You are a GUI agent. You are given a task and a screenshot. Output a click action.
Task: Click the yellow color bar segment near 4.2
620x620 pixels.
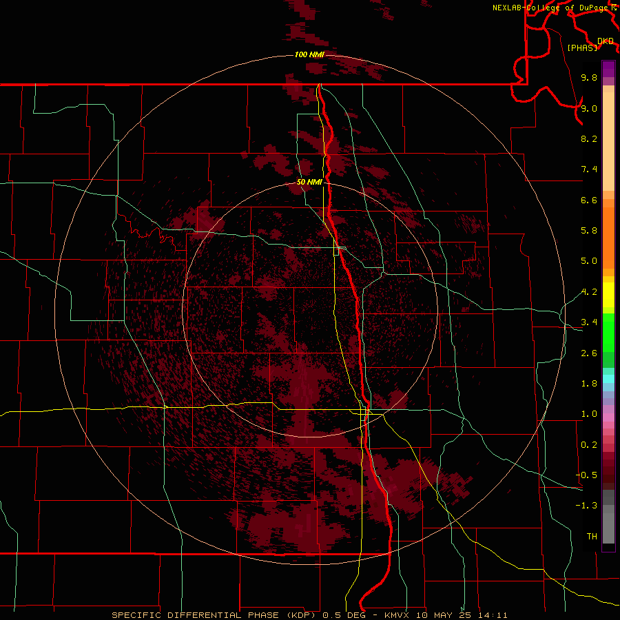coord(608,294)
